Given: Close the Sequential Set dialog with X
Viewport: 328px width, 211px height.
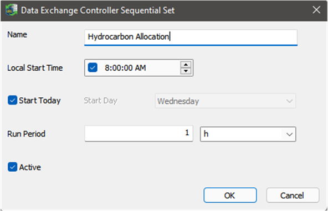Looking at the screenshot, I should 316,10.
